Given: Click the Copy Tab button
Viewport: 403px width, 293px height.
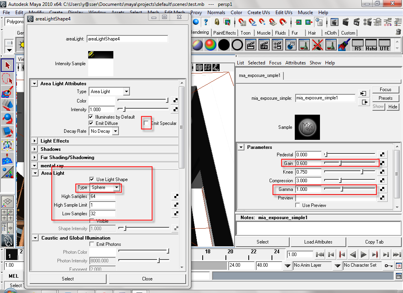Looking at the screenshot, I should coord(374,242).
